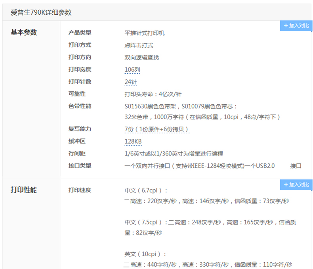The height and width of the screenshot is (269, 313).
Task: Open the 106列 print width link
Action: tap(132, 70)
